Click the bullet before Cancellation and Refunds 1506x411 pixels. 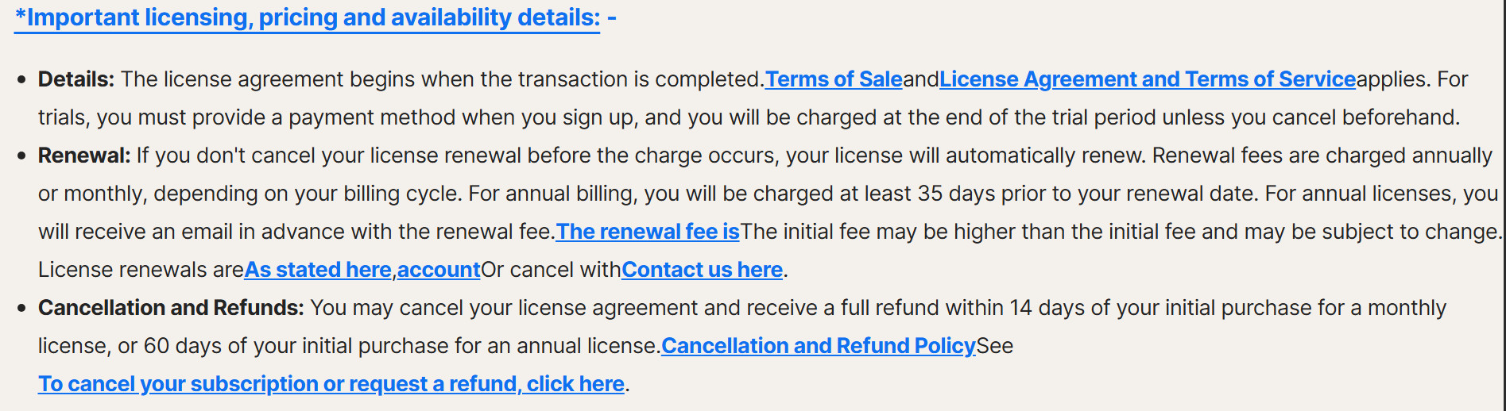click(21, 309)
